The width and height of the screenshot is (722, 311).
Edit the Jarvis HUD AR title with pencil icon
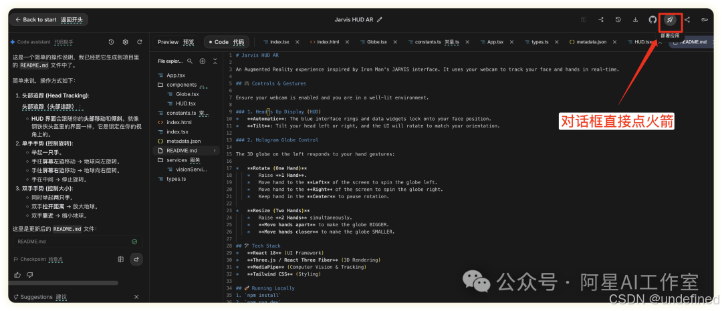point(380,20)
